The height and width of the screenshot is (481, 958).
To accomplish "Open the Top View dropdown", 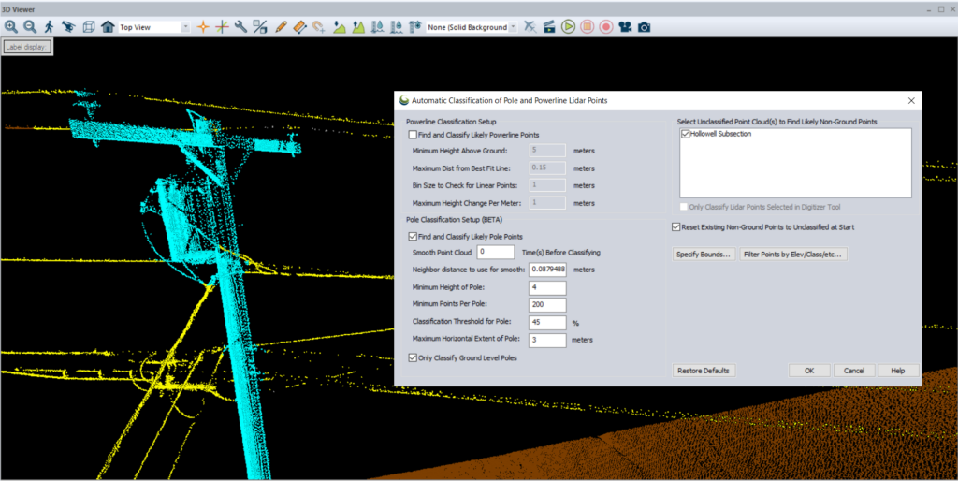I will pos(154,27).
